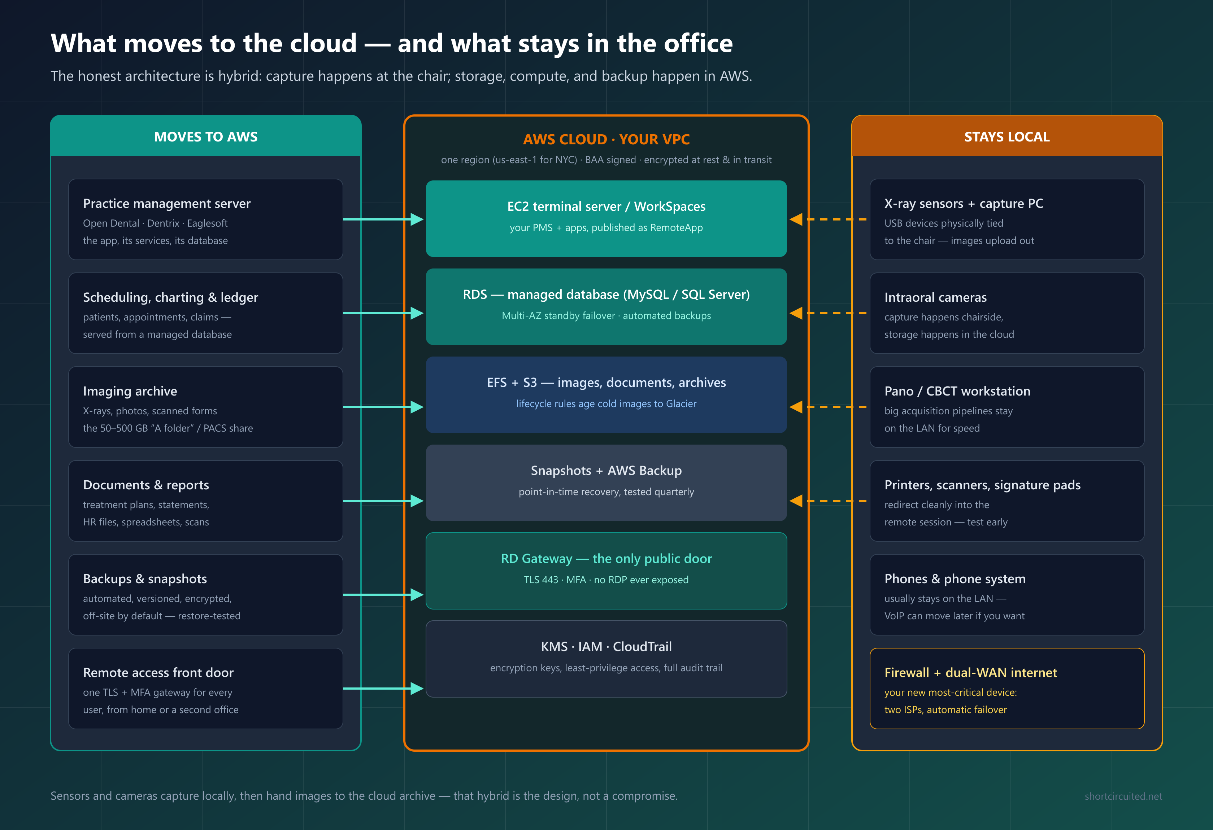Click the RDS managed database block
Image resolution: width=1213 pixels, height=830 pixels.
(x=606, y=307)
